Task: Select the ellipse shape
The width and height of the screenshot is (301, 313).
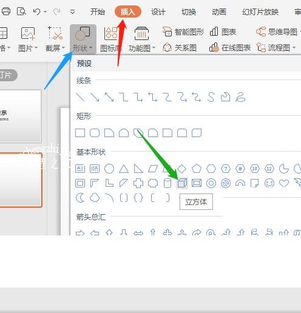Action: (109, 169)
